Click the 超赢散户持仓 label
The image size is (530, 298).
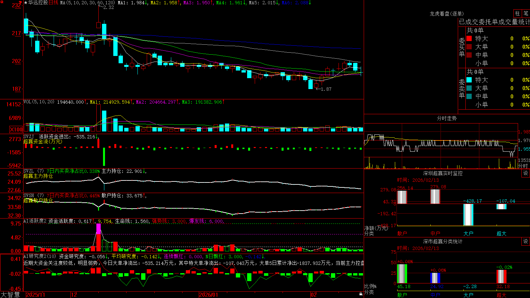38,200
